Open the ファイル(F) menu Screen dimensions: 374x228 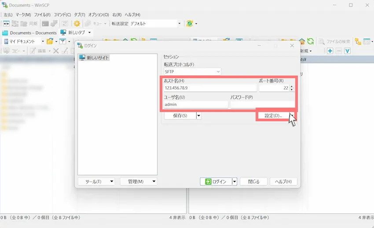(42, 14)
